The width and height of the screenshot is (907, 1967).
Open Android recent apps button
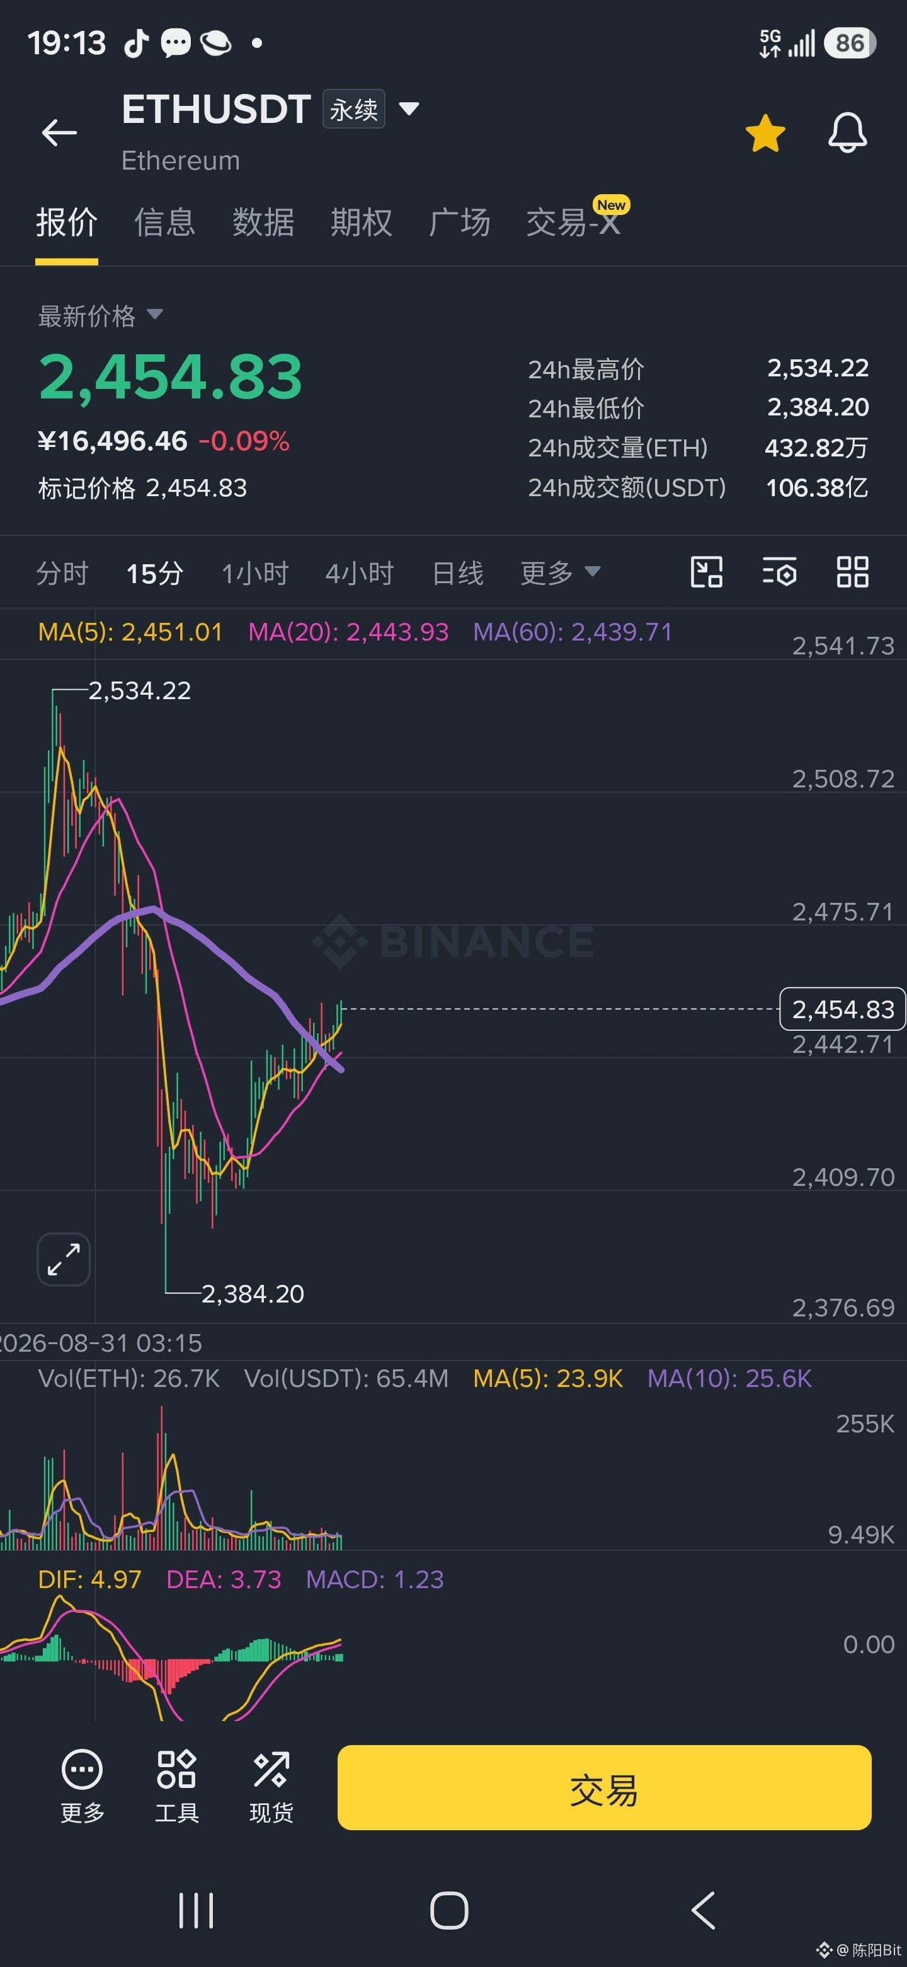[x=196, y=1910]
